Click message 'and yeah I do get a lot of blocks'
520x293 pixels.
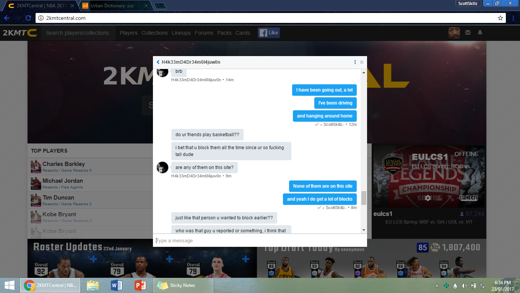[320, 199]
